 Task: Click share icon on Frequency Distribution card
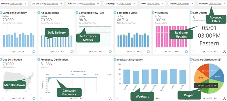(110, 99)
